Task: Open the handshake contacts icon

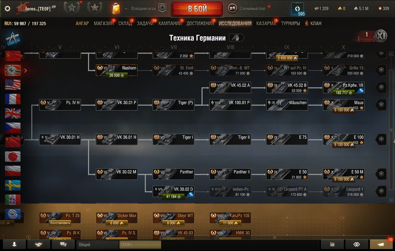Action: (x=38, y=244)
